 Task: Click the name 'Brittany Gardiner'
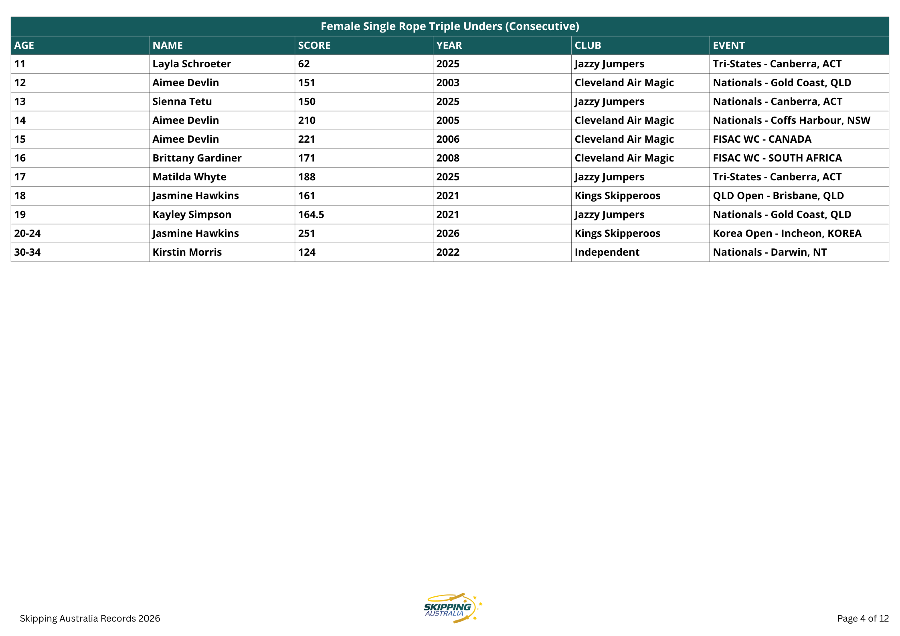pyautogui.click(x=197, y=158)
